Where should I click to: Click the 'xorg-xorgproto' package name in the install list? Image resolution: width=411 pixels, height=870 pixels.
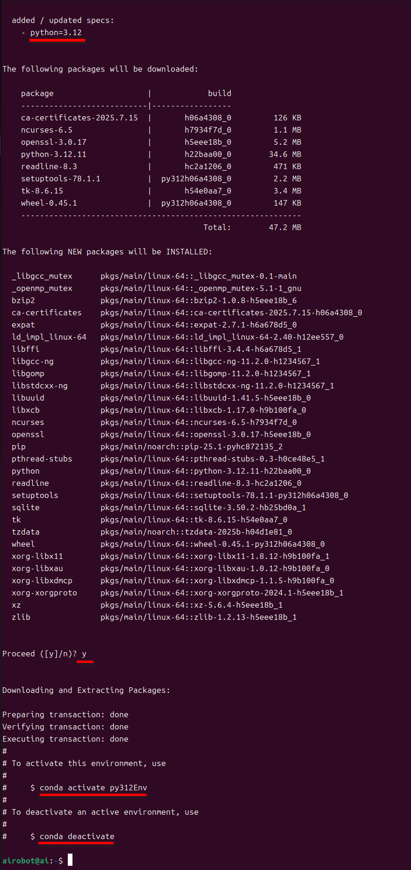pos(44,593)
